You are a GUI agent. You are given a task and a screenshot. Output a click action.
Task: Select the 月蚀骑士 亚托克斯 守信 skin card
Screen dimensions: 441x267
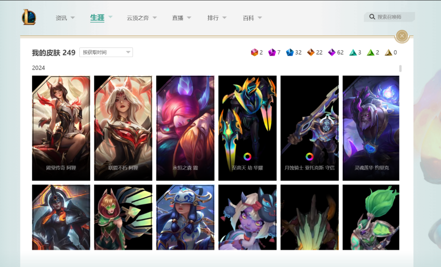(x=310, y=128)
